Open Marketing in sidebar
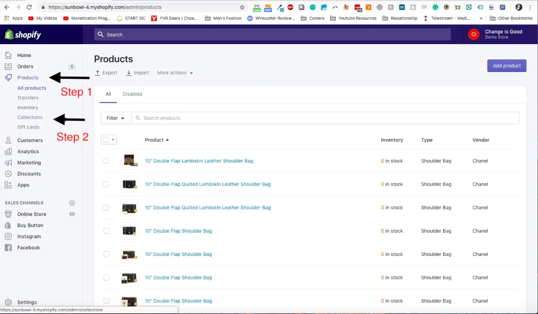 29,163
